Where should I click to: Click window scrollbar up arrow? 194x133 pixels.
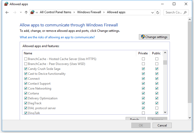click(x=190, y=19)
